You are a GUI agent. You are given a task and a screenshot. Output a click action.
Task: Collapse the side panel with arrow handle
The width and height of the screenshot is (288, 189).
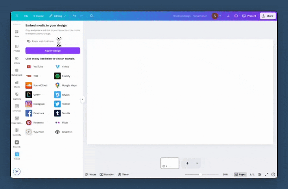(x=83, y=99)
